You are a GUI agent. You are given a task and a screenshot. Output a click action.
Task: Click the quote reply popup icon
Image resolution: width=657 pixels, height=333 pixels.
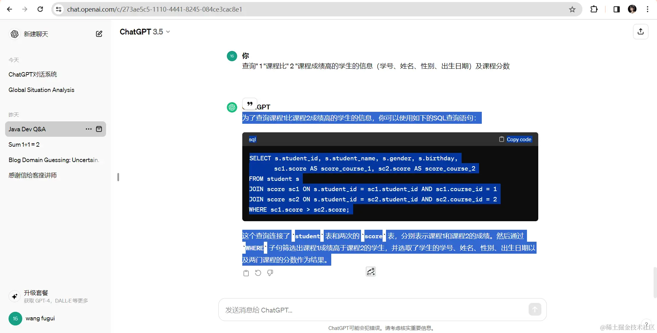249,104
